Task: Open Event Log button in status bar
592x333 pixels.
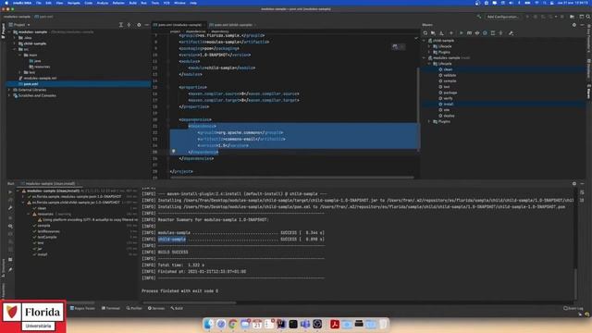Action: (x=573, y=308)
